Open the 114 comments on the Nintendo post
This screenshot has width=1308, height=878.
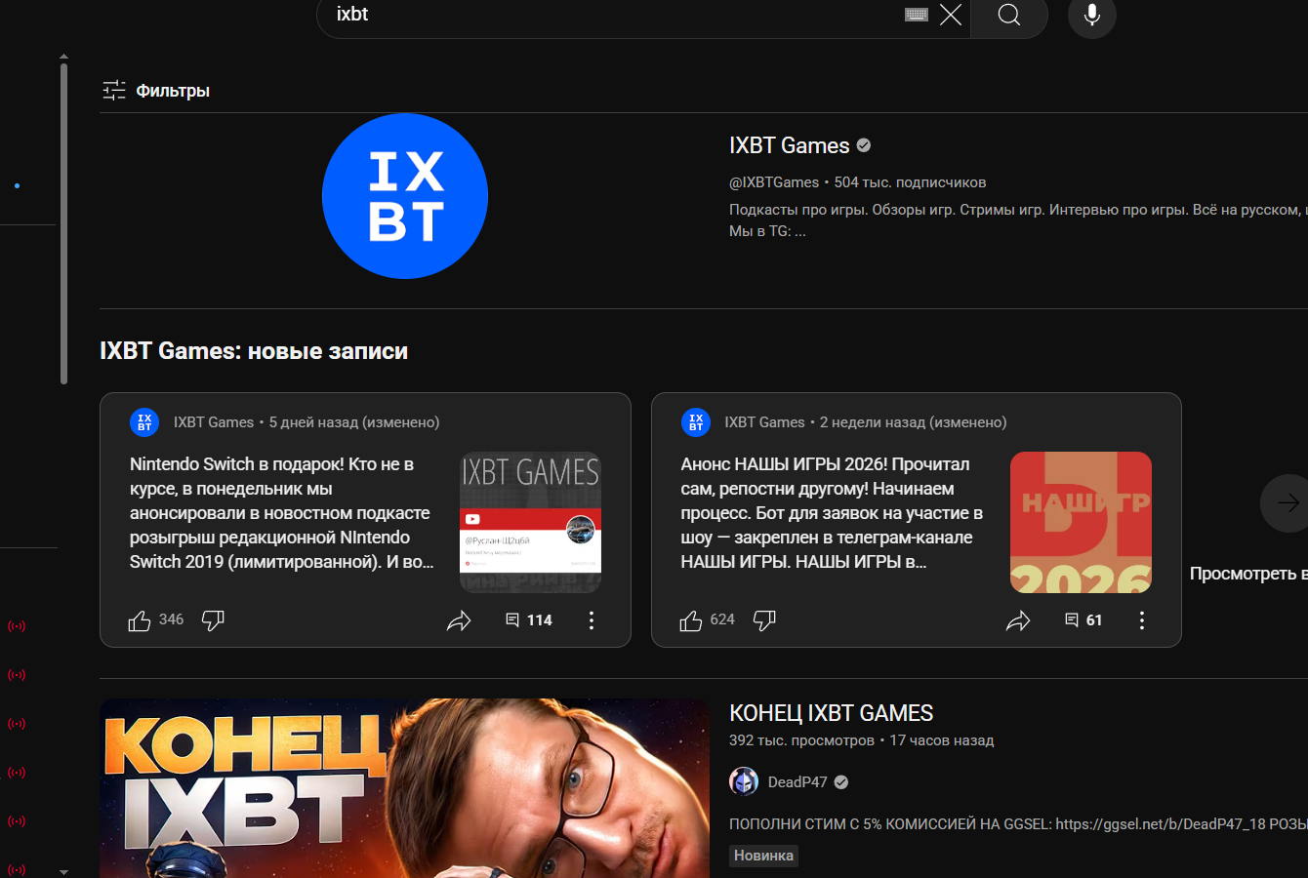pyautogui.click(x=529, y=620)
